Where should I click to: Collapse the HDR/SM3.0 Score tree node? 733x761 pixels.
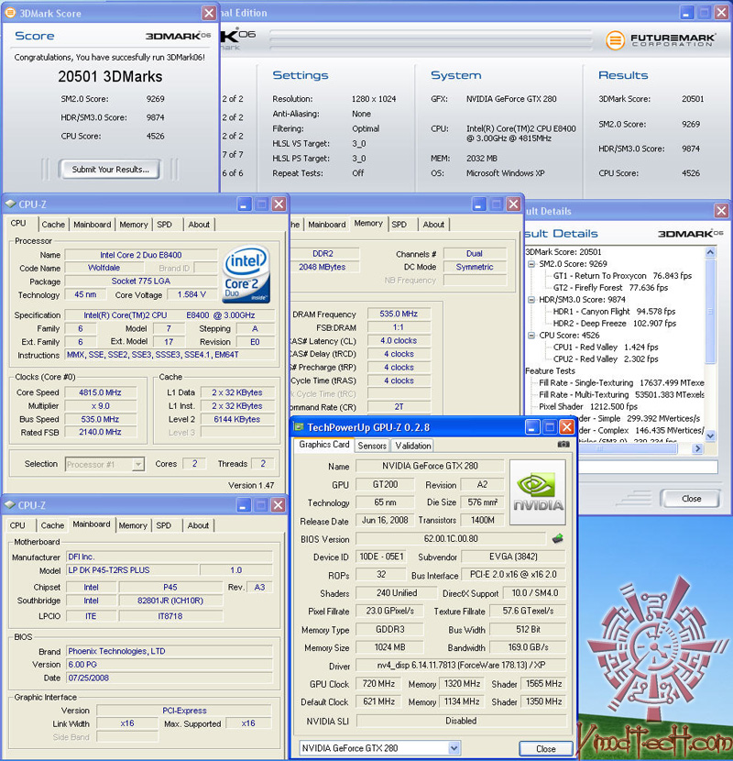click(531, 300)
